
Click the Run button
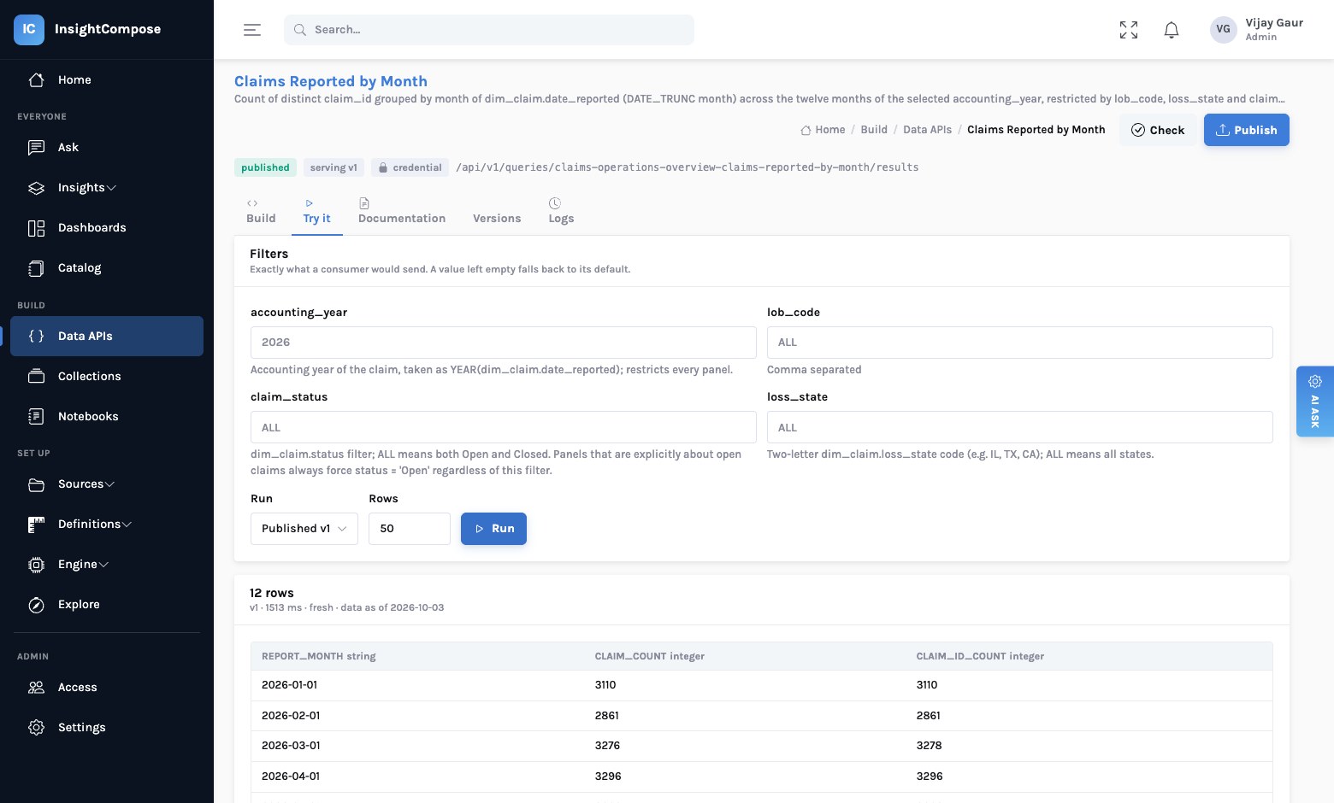tap(493, 529)
